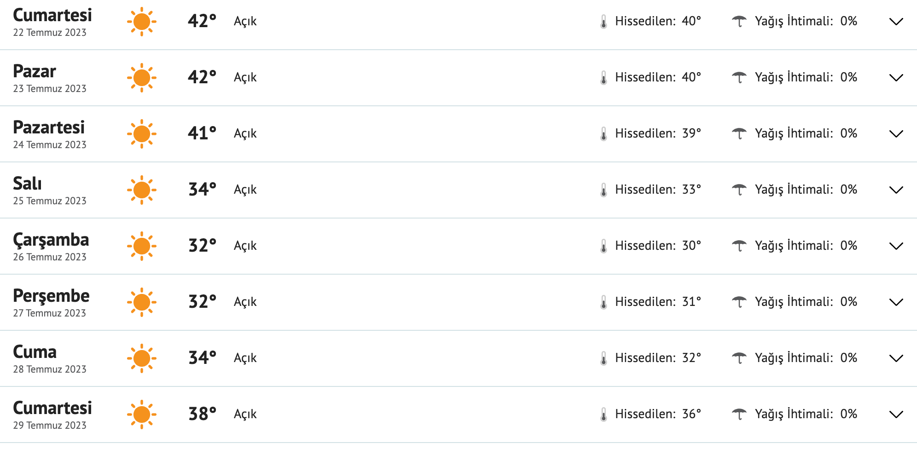Click the sun icon for 22 Temmuz
The height and width of the screenshot is (449, 917).
click(142, 22)
